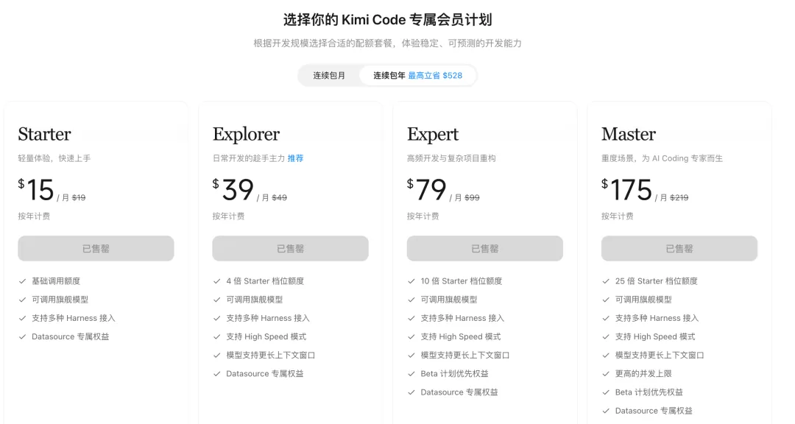Click the checkmark beside 10 倍 Starter 档位额度
This screenshot has width=795, height=424.
[411, 281]
